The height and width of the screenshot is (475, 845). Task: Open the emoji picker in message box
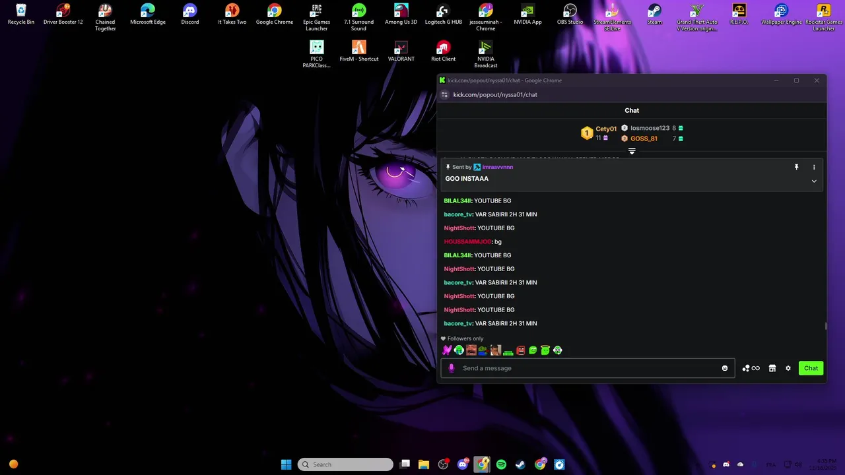click(725, 368)
